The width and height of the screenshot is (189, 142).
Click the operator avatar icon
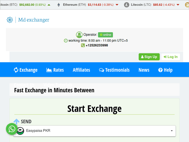tap(79, 35)
